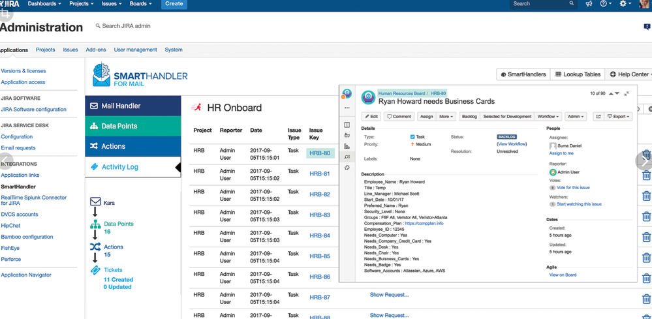Click the SmartHandlers button
This screenshot has height=319, width=652.
tap(523, 74)
